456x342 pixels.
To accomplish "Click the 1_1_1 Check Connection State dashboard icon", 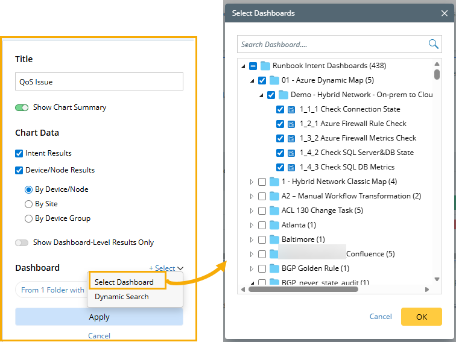I will [292, 109].
